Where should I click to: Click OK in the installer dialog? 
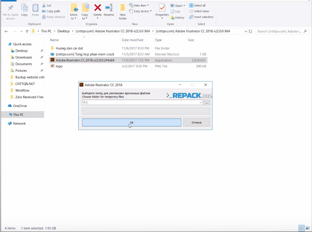point(132,123)
